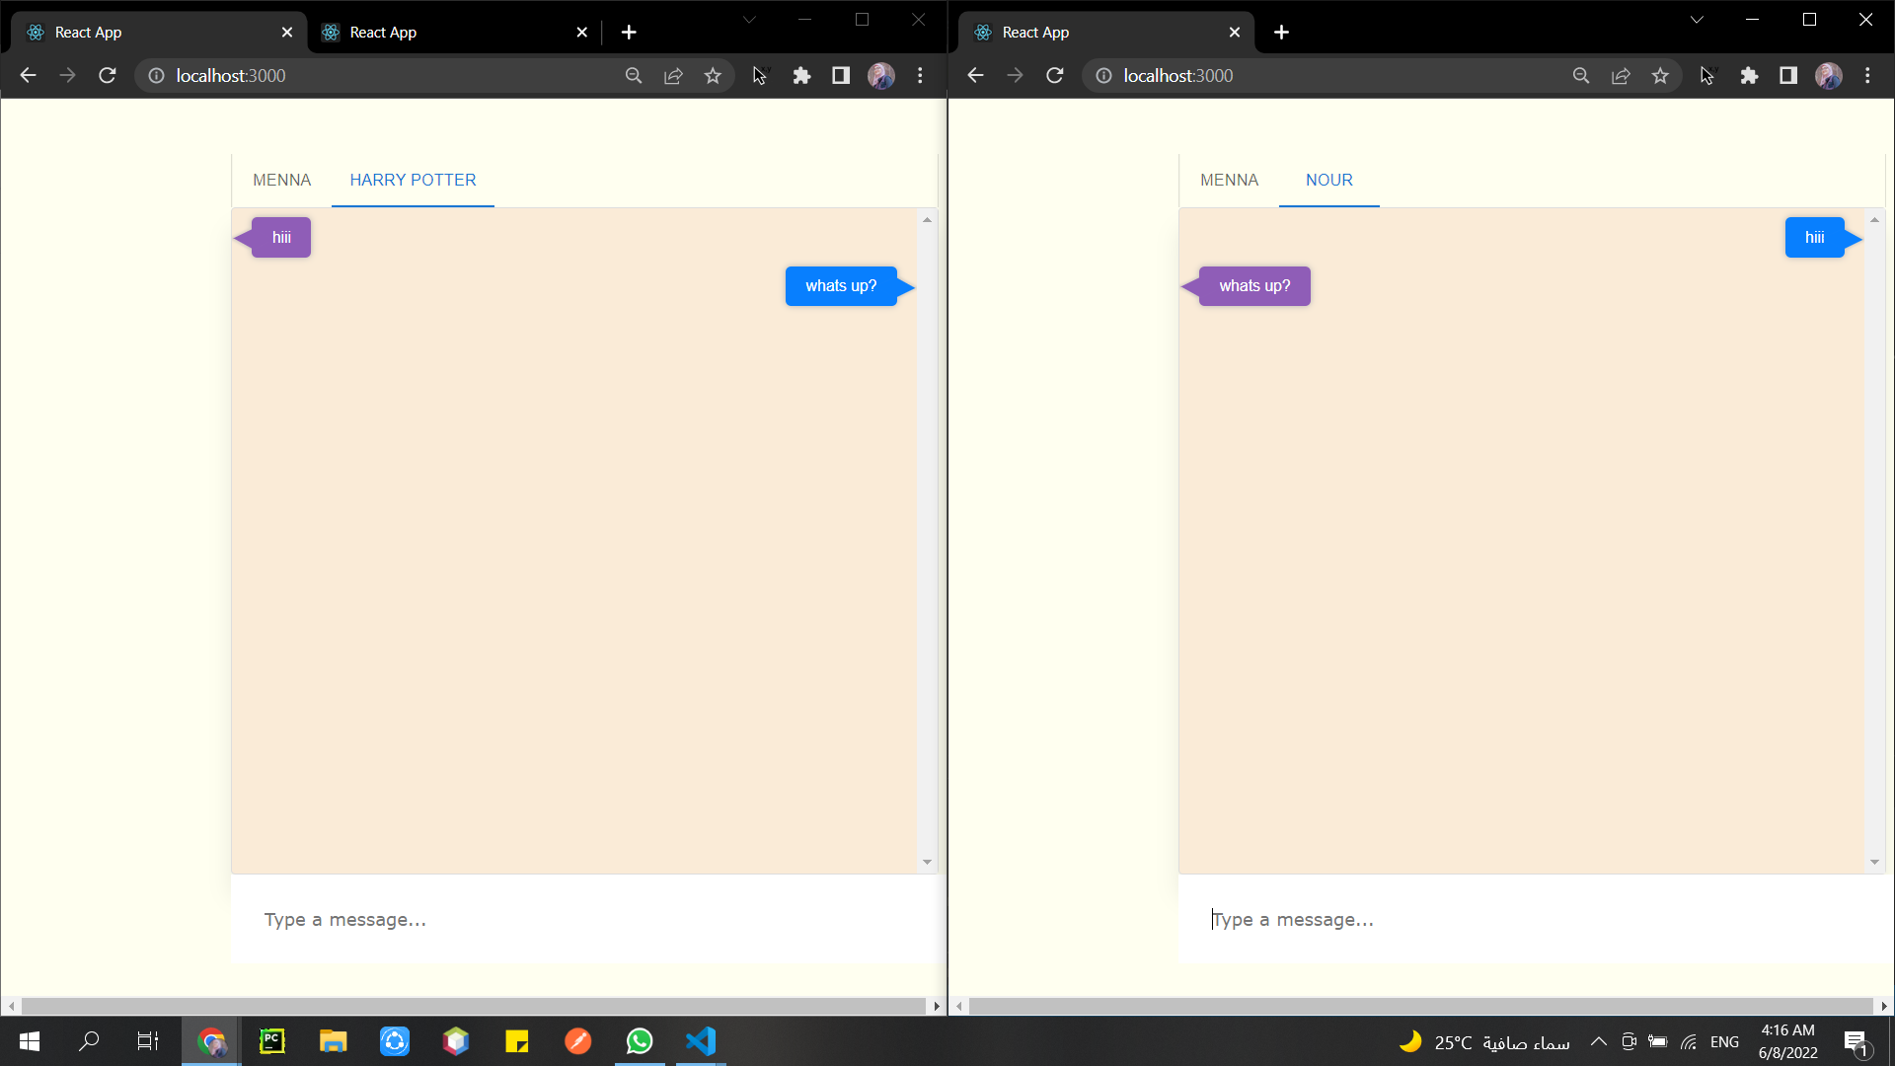Open the profile avatar in left browser
Viewport: 1895px width, 1066px height.
pos(880,75)
